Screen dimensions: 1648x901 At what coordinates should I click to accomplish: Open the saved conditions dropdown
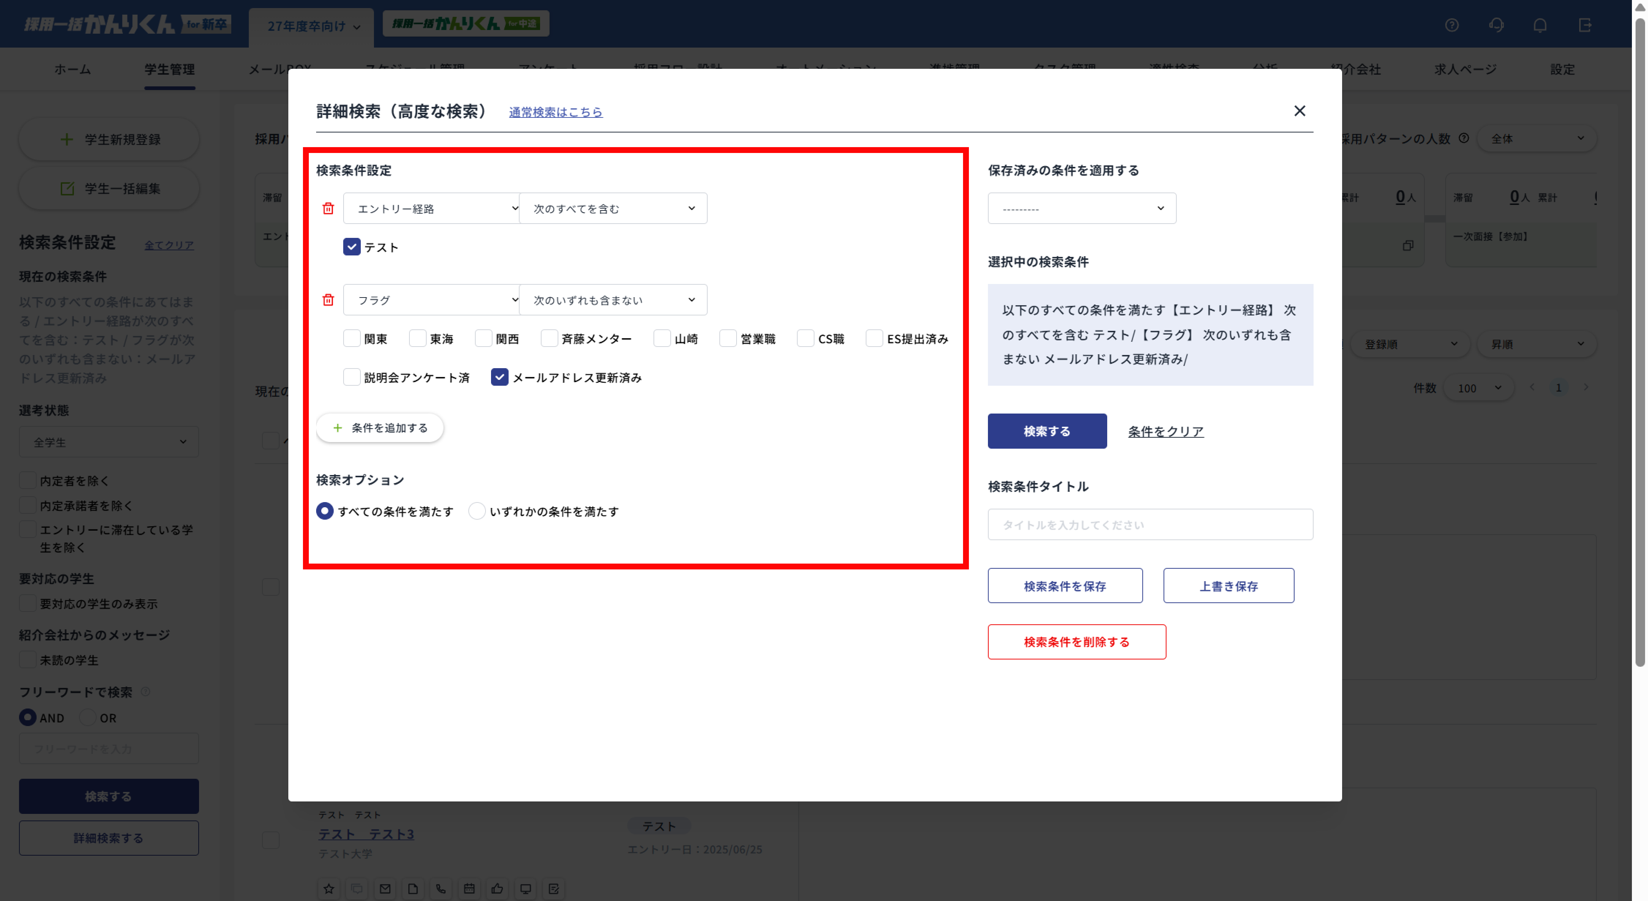1081,208
